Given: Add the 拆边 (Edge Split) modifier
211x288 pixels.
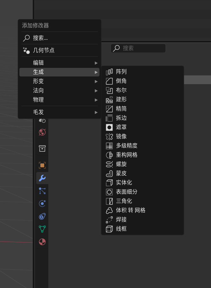Looking at the screenshot, I should (142, 118).
